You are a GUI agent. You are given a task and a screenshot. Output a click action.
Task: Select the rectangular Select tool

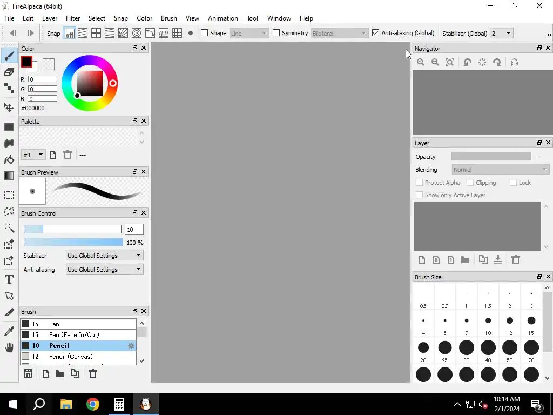[9, 195]
